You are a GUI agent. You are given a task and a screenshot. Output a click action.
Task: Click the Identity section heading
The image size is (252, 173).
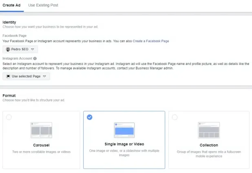click(9, 22)
